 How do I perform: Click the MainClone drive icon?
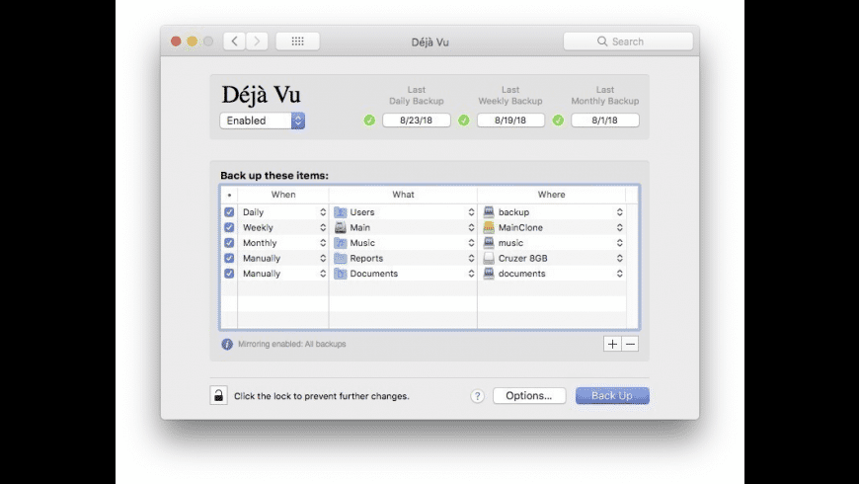tap(489, 227)
